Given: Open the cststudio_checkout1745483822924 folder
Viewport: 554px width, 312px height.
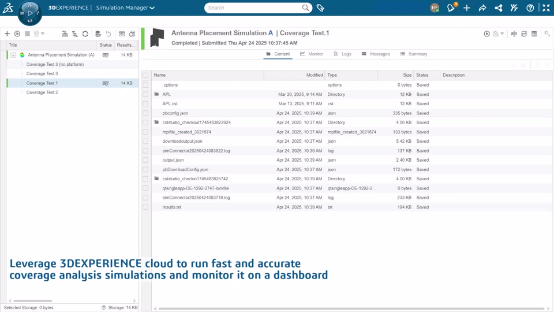Looking at the screenshot, I should click(196, 122).
